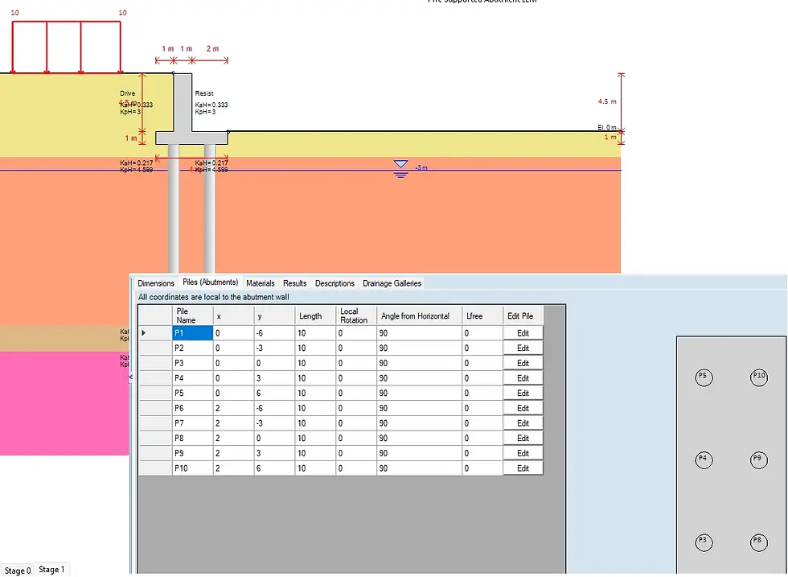Image resolution: width=788 pixels, height=577 pixels.
Task: Click Edit button for pile P7
Action: coord(523,423)
